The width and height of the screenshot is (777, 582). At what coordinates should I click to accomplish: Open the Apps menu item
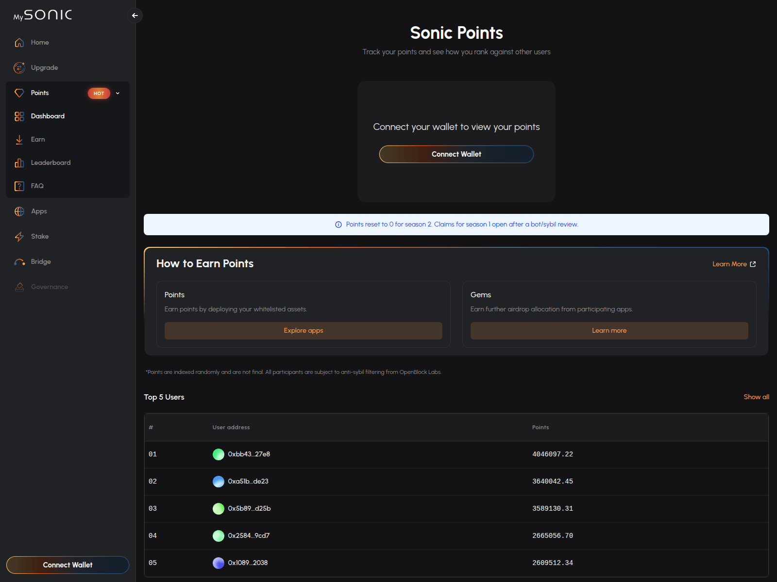coord(68,211)
